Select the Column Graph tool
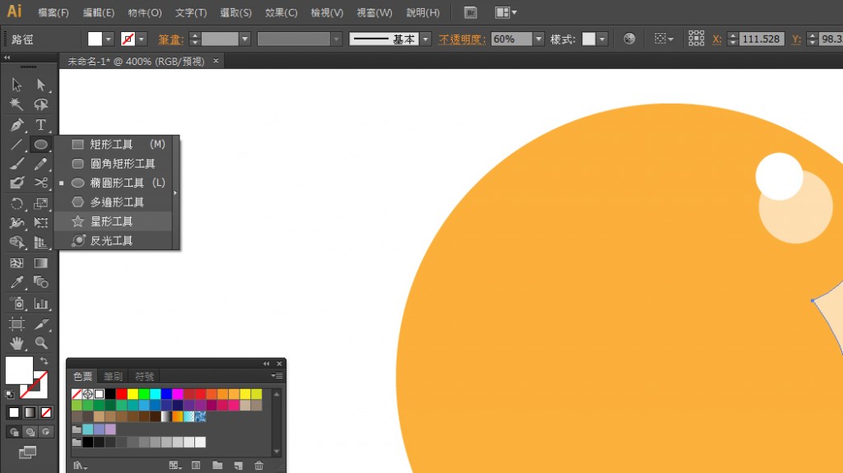This screenshot has height=473, width=843. pos(41,304)
